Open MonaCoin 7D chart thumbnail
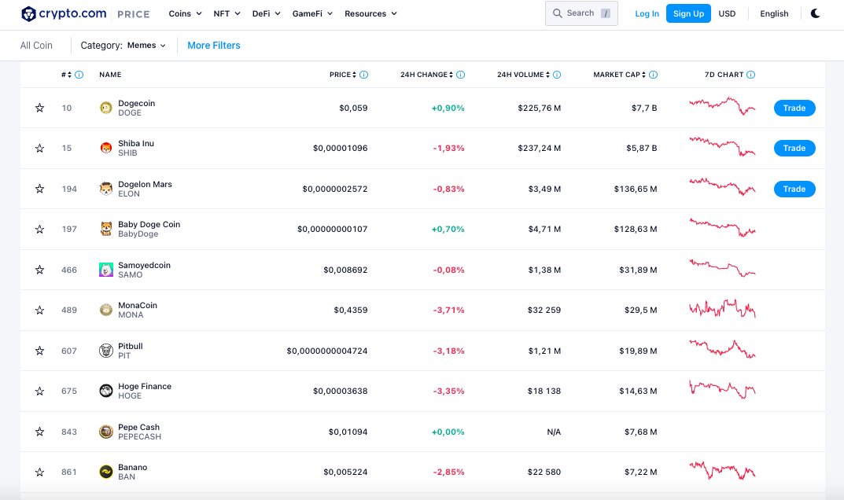This screenshot has height=500, width=844. (722, 308)
